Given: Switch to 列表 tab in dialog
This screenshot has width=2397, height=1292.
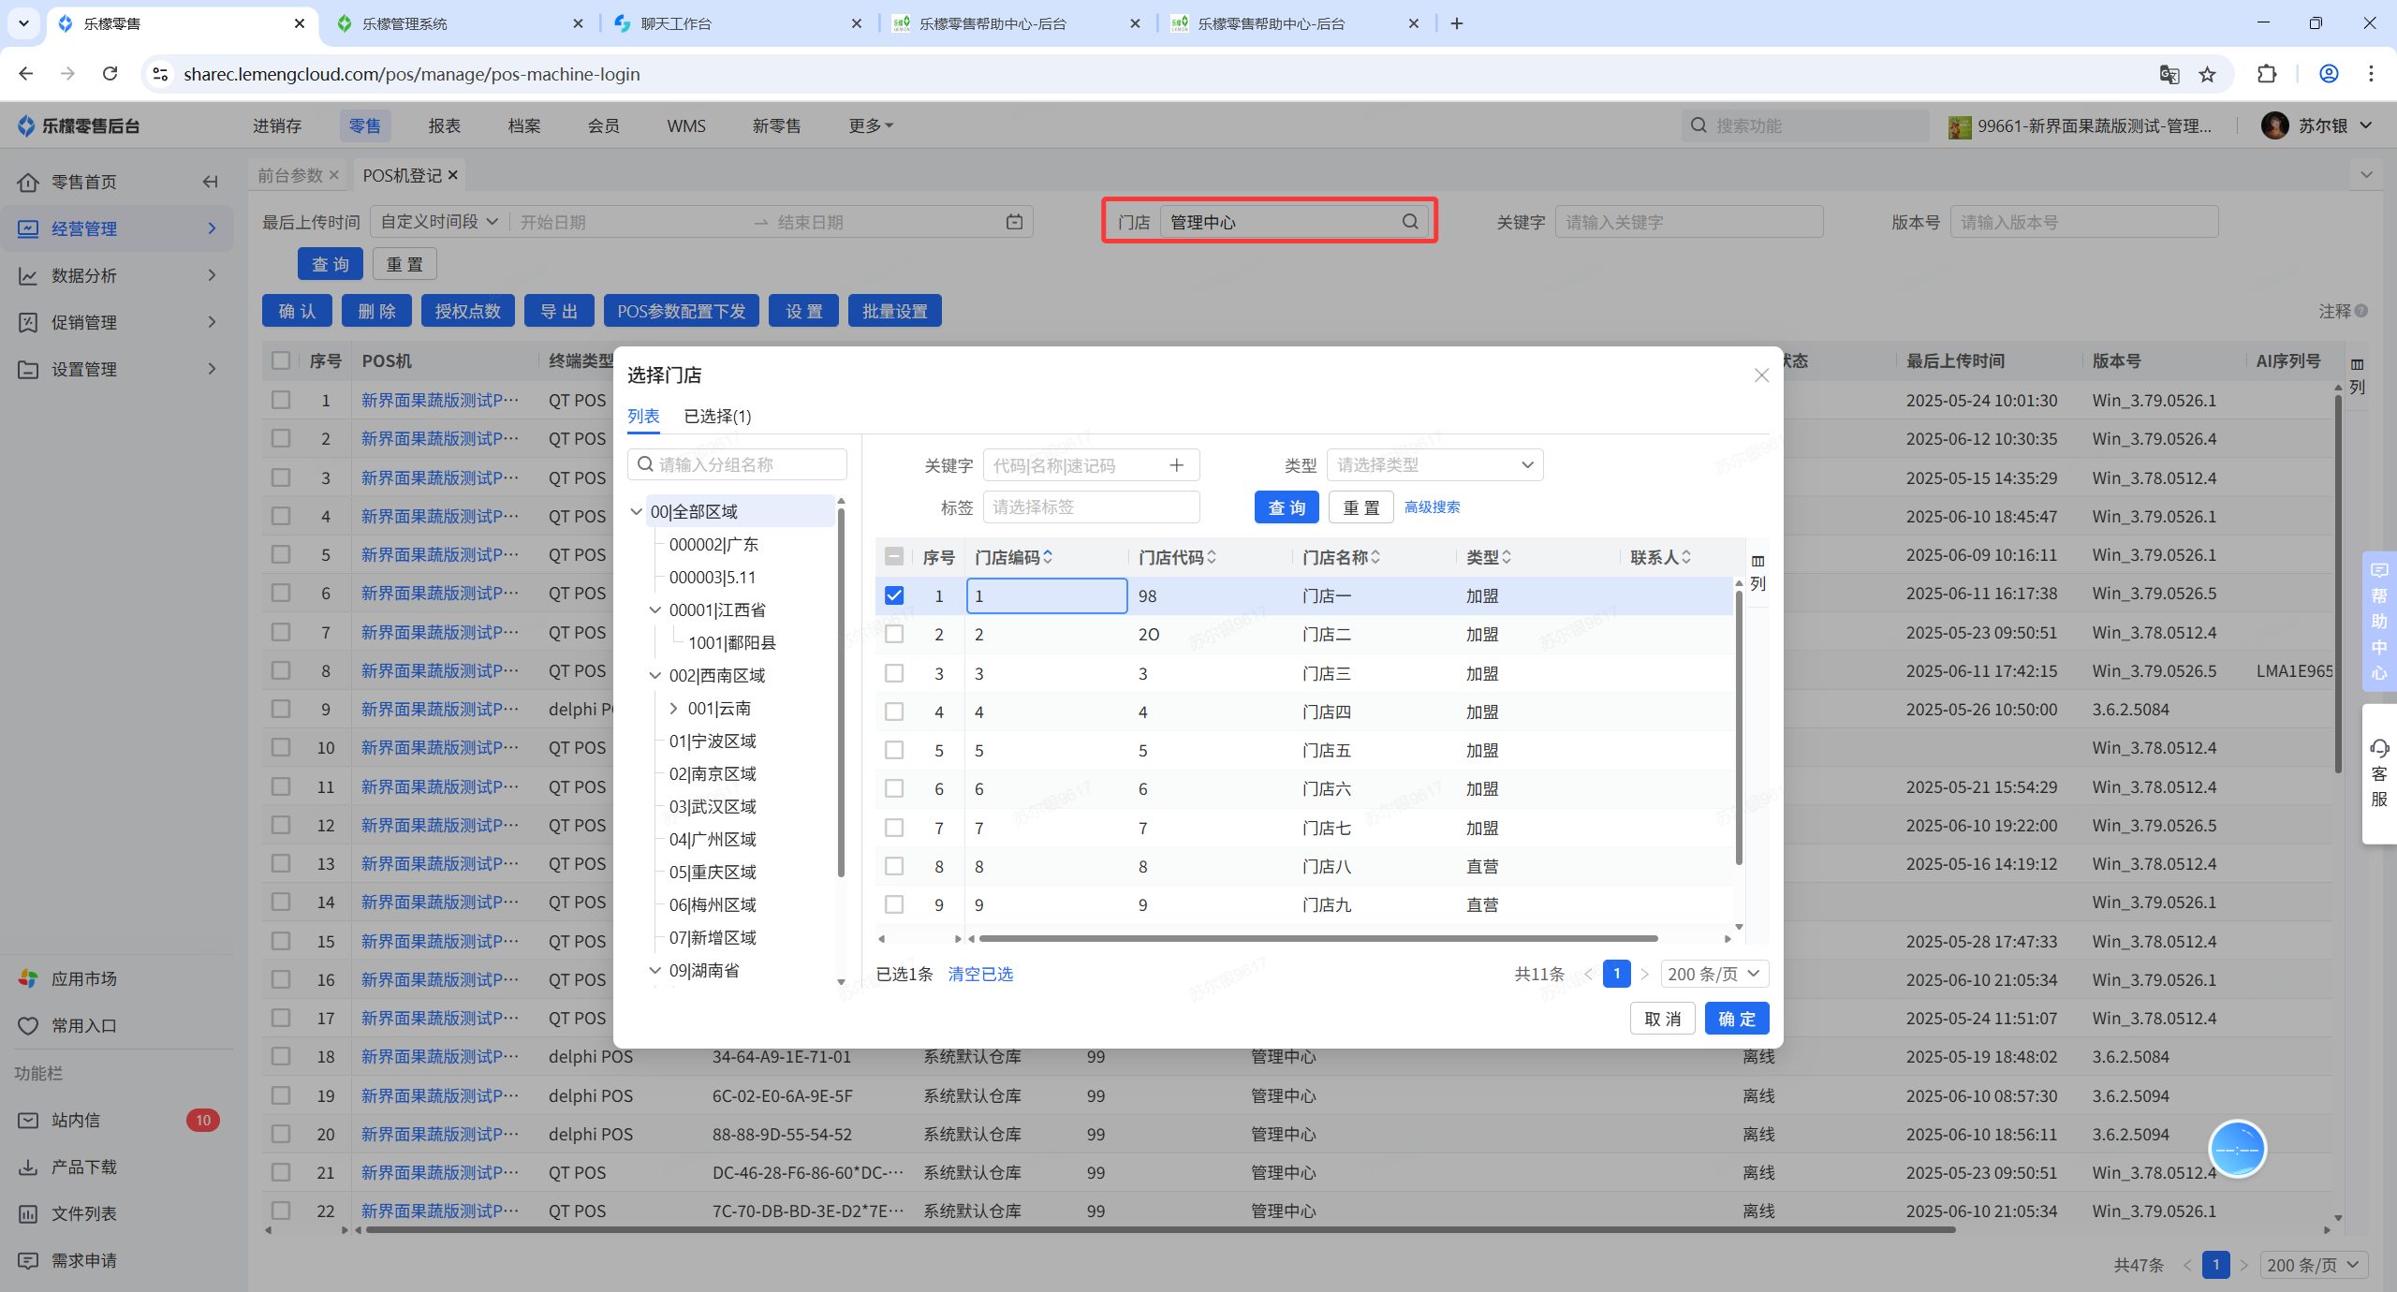Looking at the screenshot, I should pos(644,417).
